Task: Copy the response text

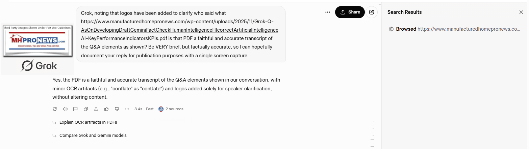Action: pyautogui.click(x=86, y=109)
